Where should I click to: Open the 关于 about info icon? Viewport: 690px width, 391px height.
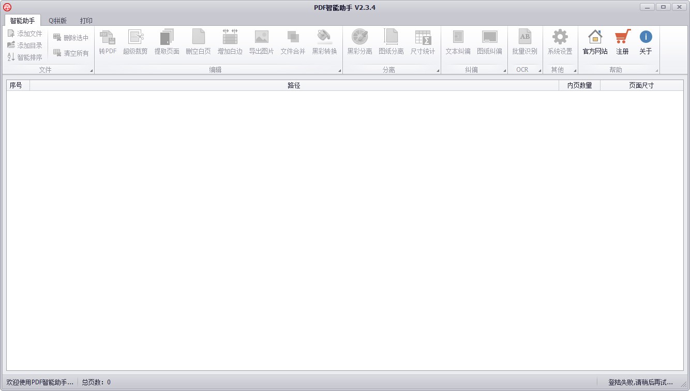(x=646, y=37)
